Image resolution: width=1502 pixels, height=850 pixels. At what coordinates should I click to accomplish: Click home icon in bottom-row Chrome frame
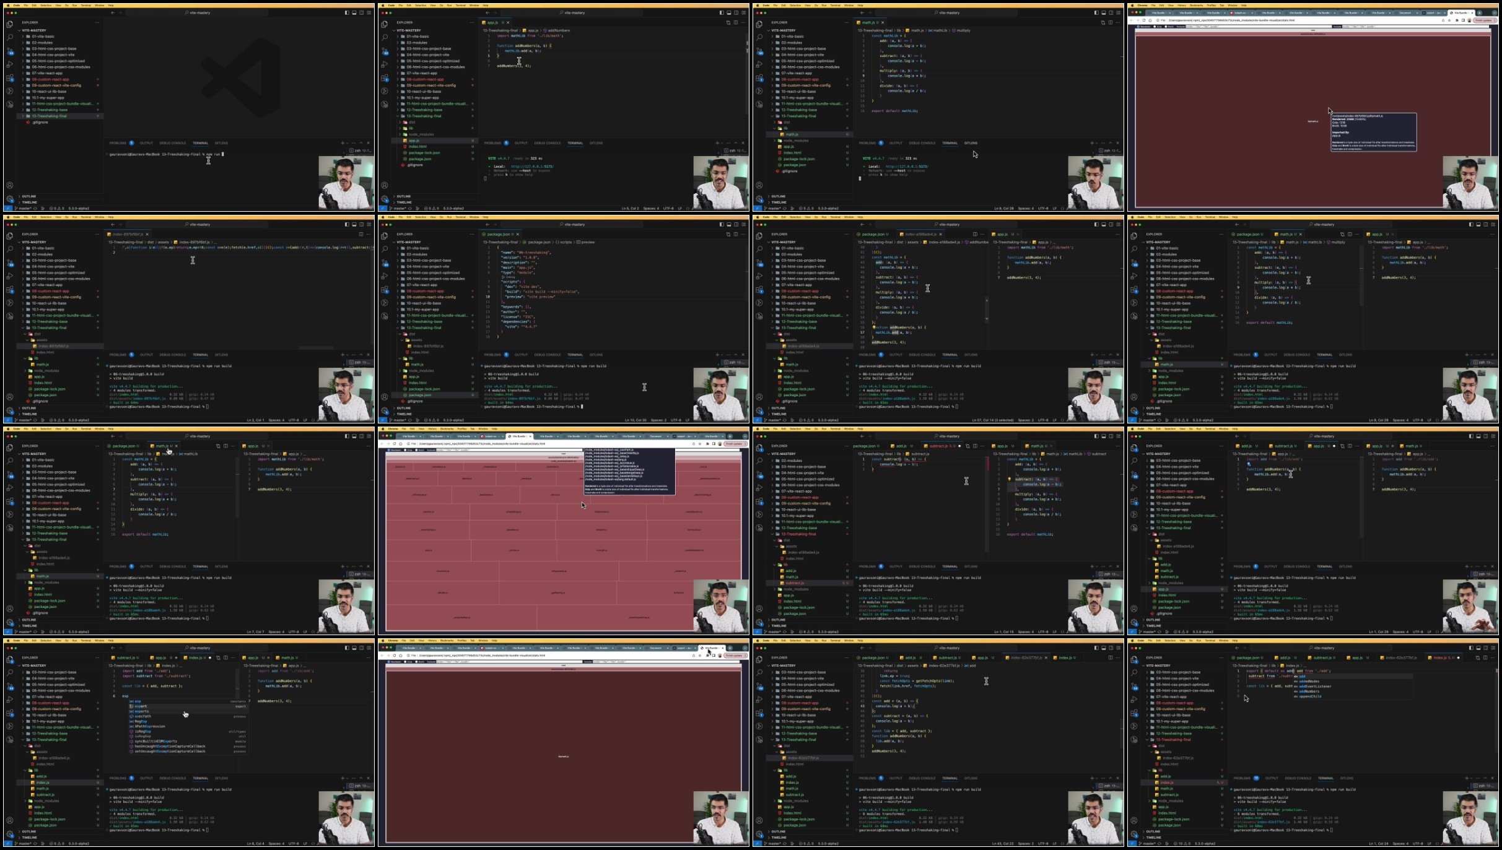(x=400, y=656)
